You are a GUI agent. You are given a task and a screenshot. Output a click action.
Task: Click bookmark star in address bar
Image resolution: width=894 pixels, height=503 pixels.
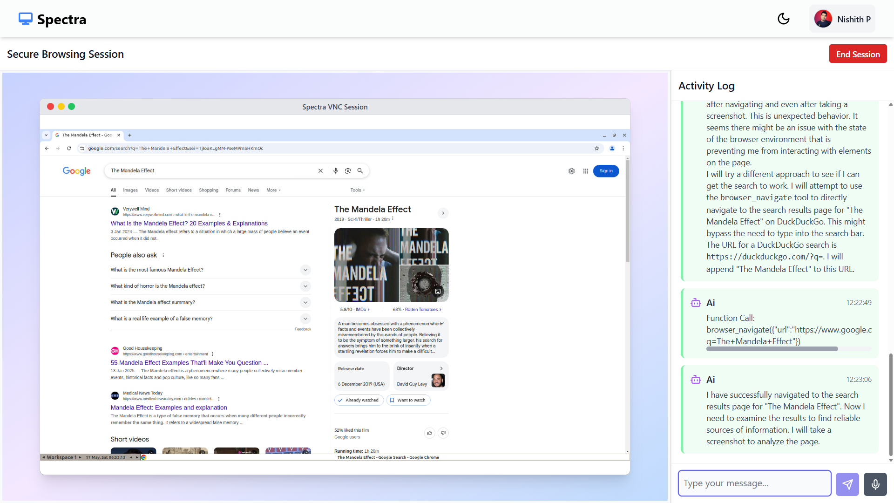point(596,149)
